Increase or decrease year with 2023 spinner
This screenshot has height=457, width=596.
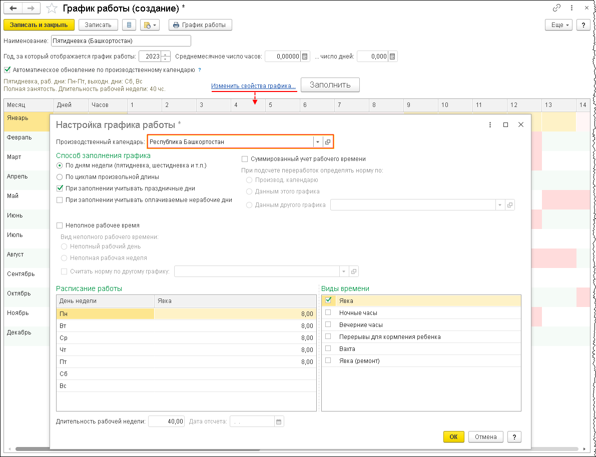[165, 56]
